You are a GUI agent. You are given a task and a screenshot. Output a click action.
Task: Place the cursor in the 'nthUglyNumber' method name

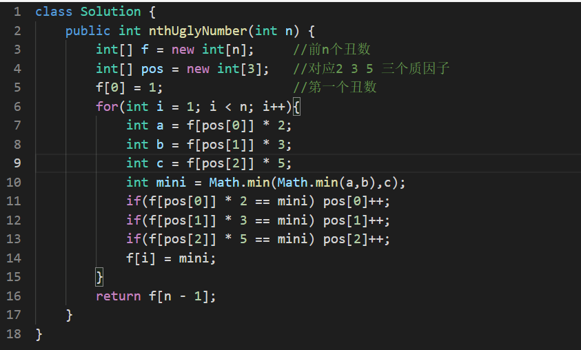click(198, 31)
